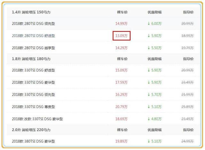Click the 25.89万 guide price
The width and height of the screenshot is (205, 150).
187,107
